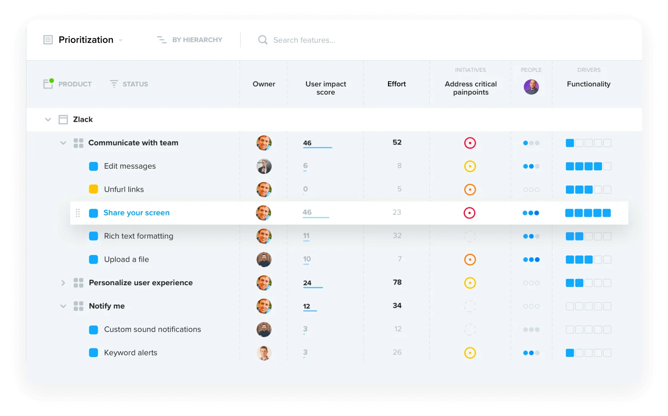Click the search magnifier icon
Image resolution: width=668 pixels, height=416 pixels.
(263, 40)
